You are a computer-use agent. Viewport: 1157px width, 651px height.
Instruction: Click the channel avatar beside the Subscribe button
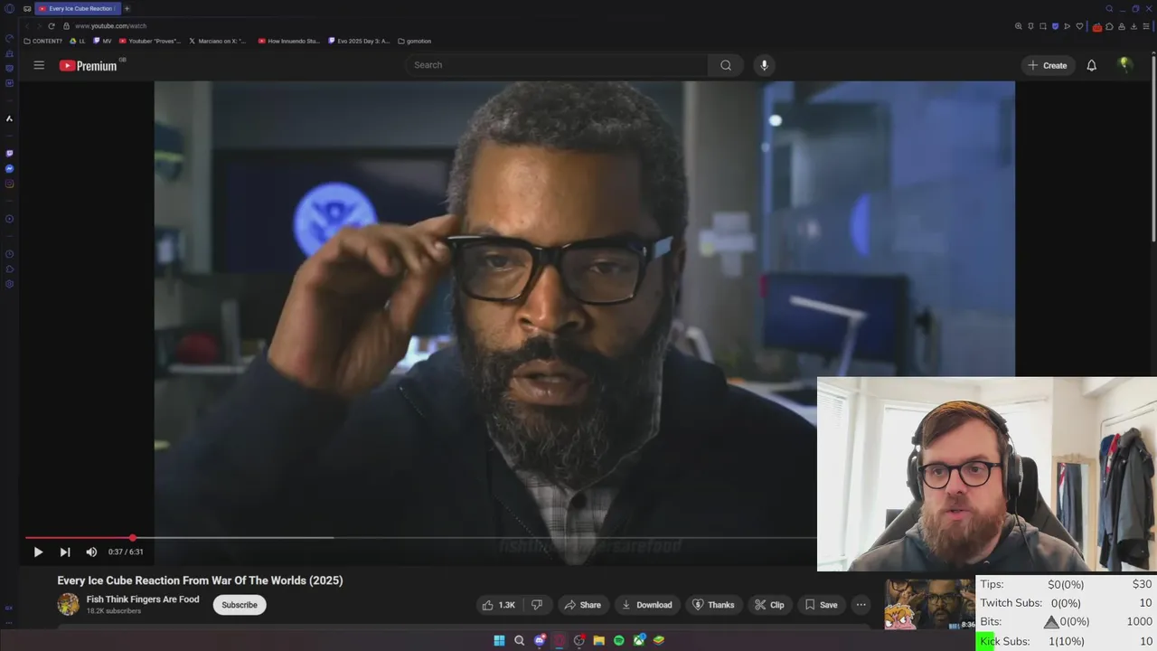pyautogui.click(x=68, y=604)
